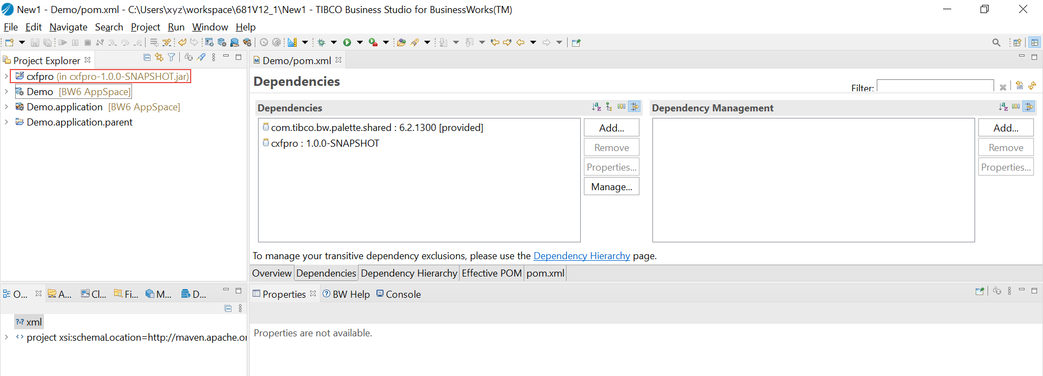The width and height of the screenshot is (1043, 376).
Task: Expand the Demo.application node
Action: pyautogui.click(x=6, y=106)
